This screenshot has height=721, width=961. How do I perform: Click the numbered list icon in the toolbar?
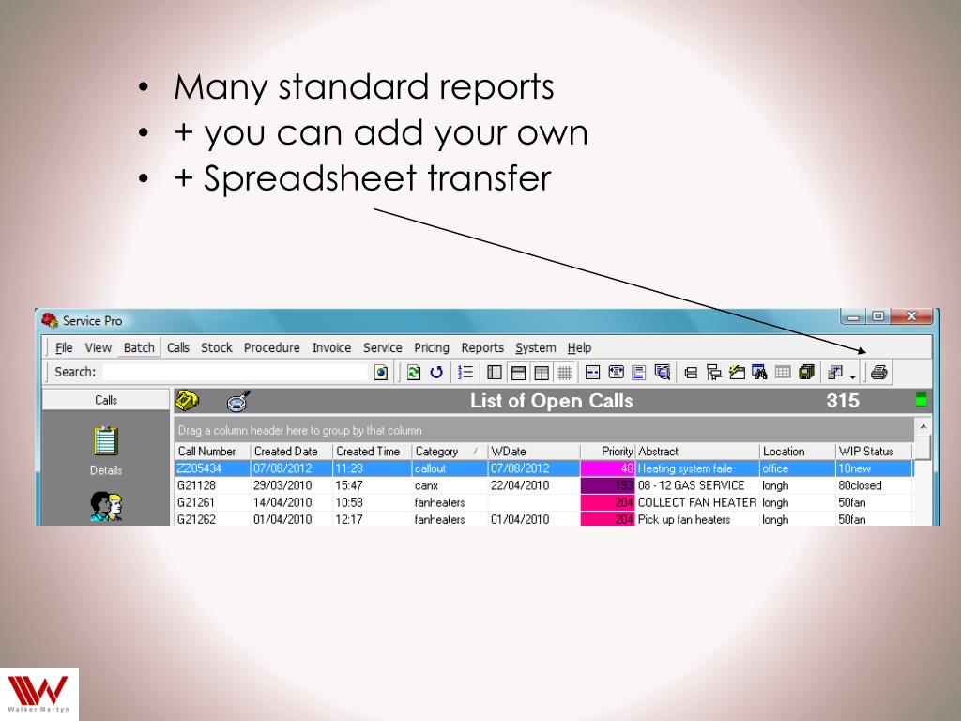pos(465,373)
